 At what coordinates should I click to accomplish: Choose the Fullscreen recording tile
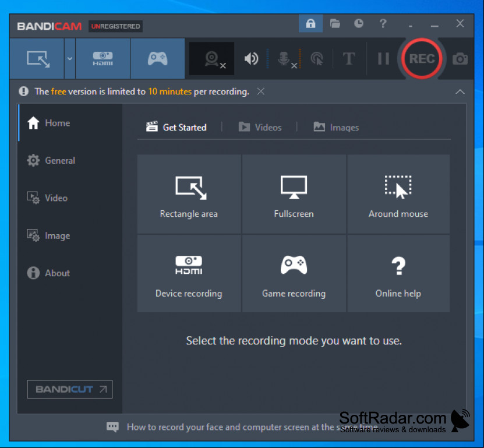(294, 194)
